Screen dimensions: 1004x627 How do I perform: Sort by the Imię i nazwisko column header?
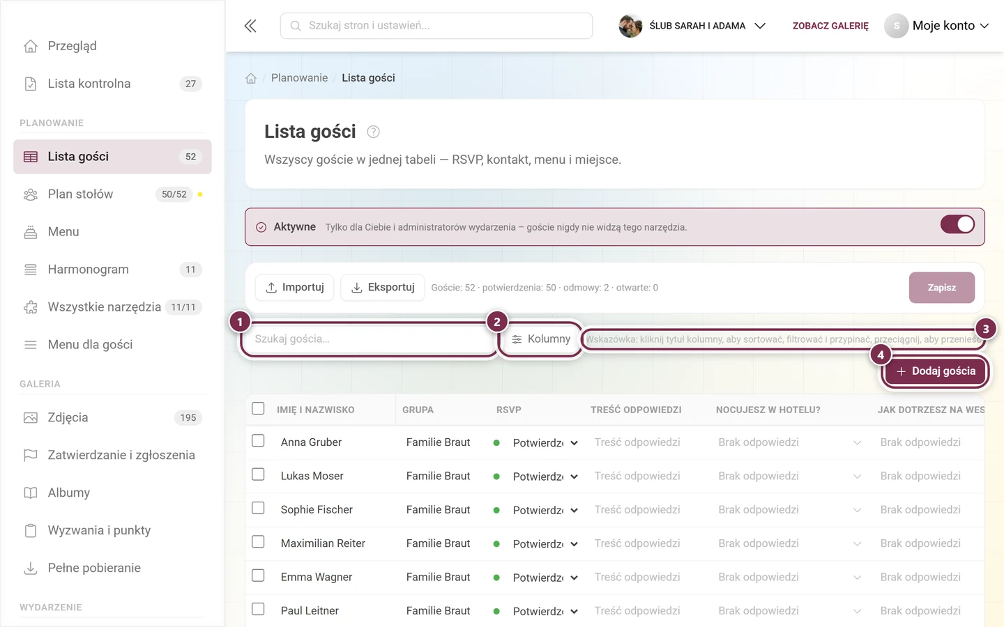coord(315,410)
